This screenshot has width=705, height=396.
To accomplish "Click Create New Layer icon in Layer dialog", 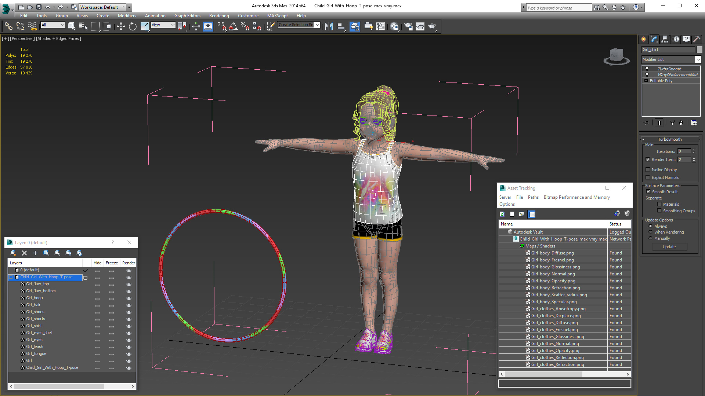I will [x=13, y=253].
